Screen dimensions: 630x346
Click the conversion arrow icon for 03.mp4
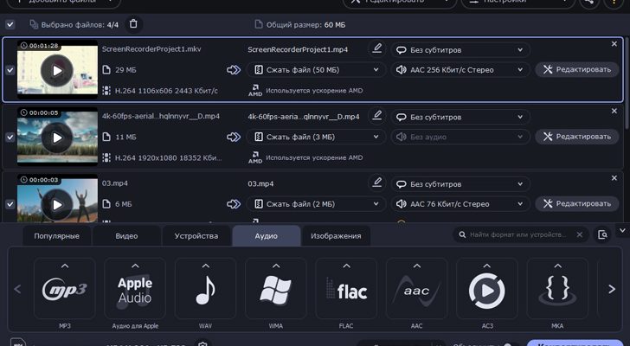[x=234, y=204]
